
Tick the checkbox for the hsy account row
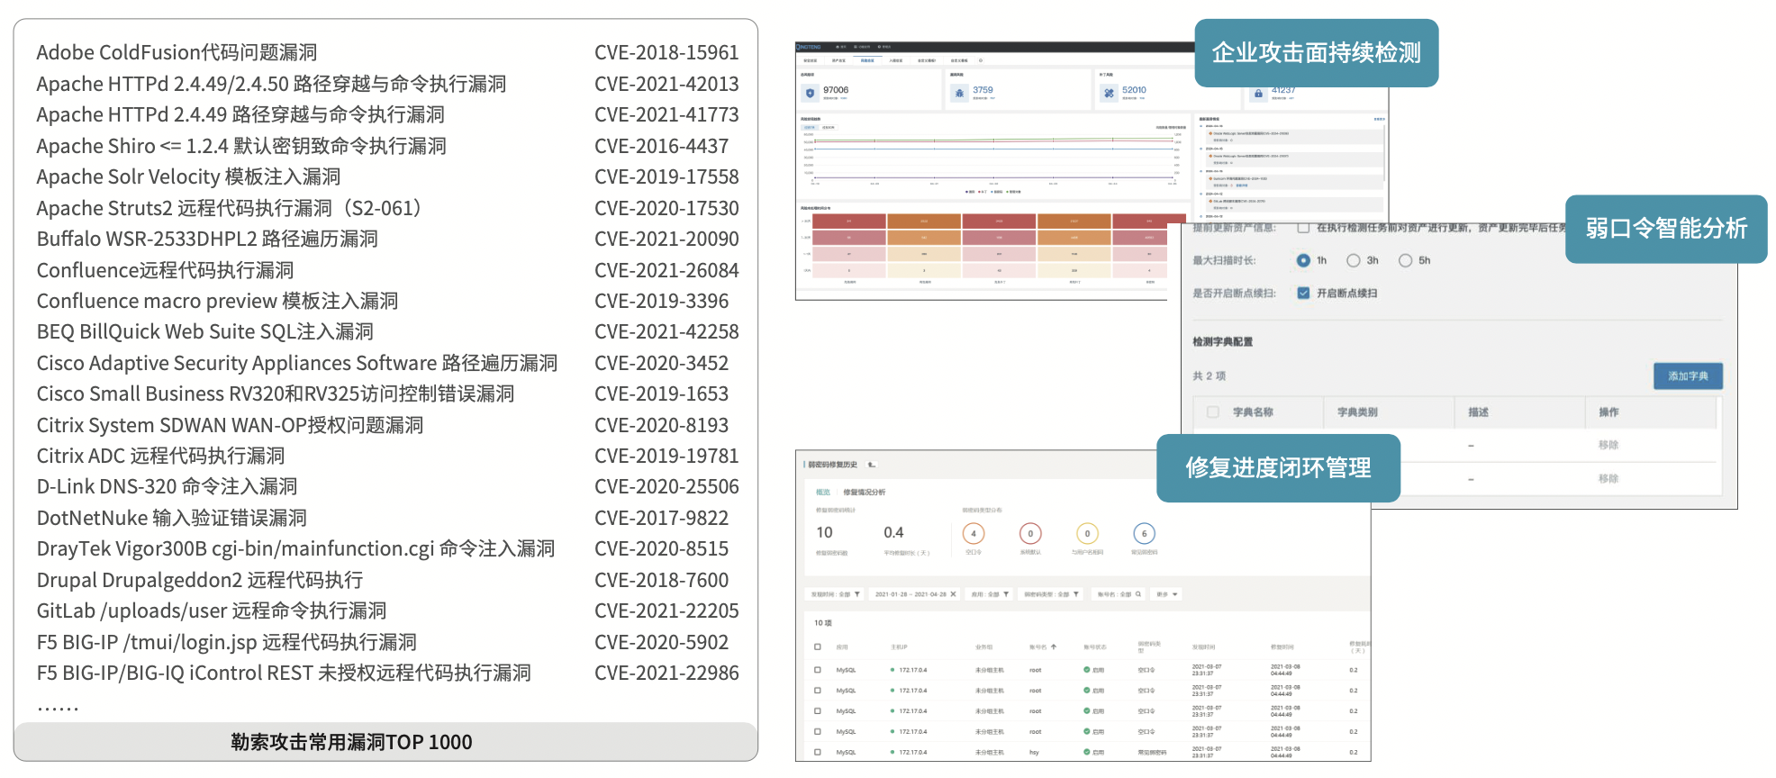[818, 752]
